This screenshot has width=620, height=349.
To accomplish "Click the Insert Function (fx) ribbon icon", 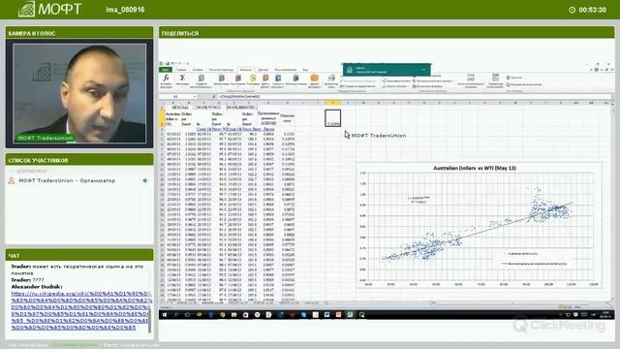I will [x=166, y=79].
